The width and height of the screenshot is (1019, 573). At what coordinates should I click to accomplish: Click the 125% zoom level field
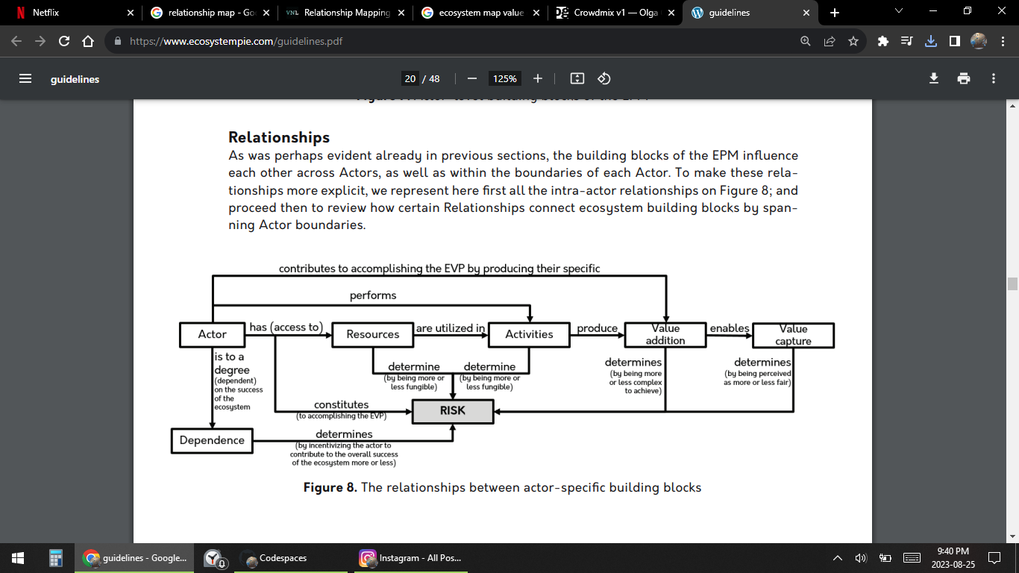coord(505,78)
